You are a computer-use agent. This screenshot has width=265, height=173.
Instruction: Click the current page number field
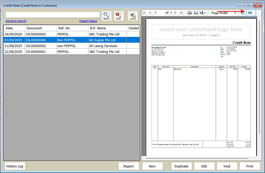[159, 13]
